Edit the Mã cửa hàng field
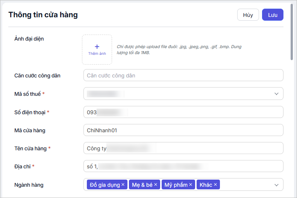The width and height of the screenshot is (297, 198). click(x=183, y=130)
